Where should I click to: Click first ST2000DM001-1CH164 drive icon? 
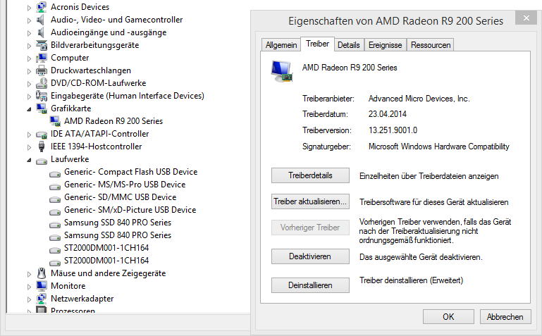(55, 250)
